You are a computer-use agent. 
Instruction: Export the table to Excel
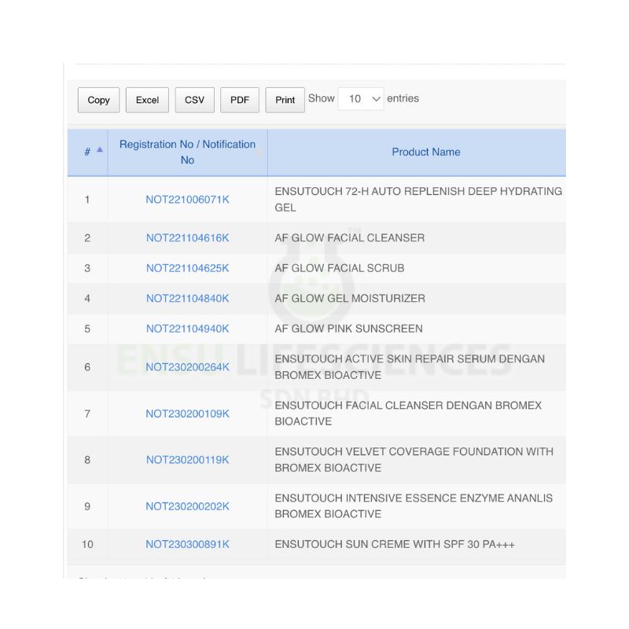pos(147,100)
